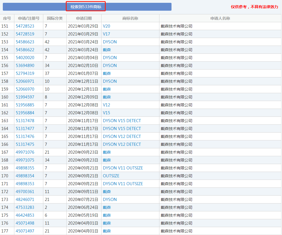Click the 申请人名称 column header
282x235 pixels.
(x=220, y=18)
